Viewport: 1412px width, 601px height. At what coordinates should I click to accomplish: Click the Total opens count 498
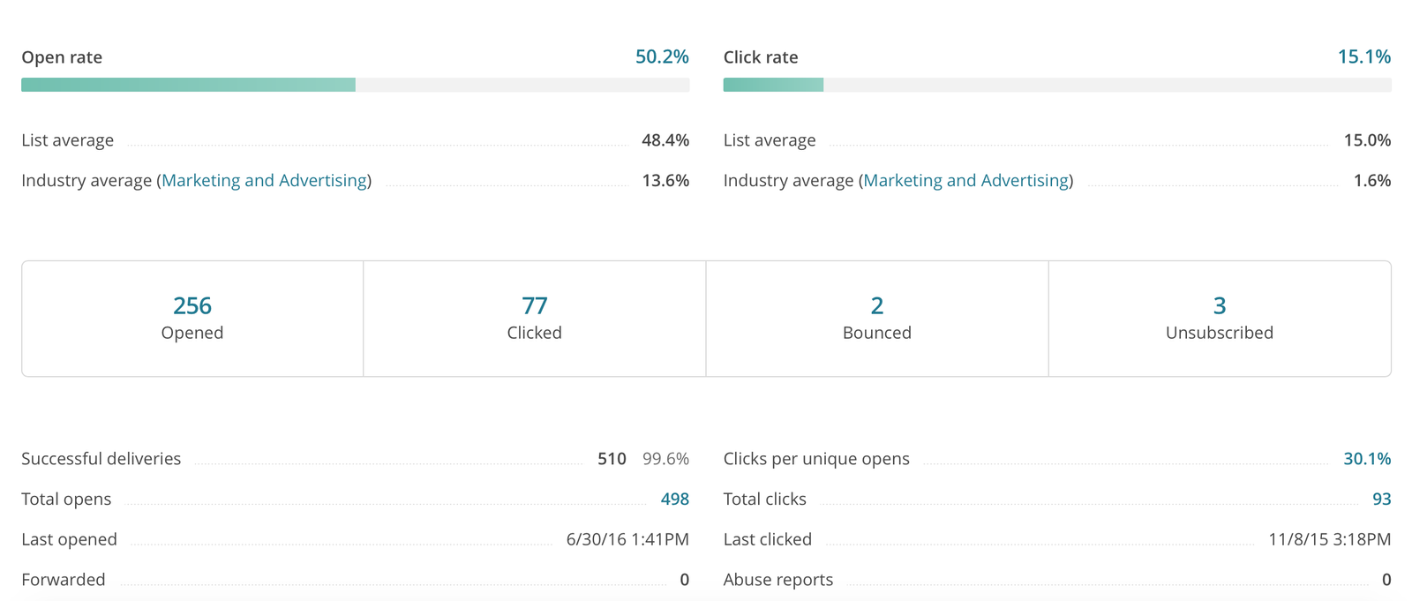(x=674, y=500)
